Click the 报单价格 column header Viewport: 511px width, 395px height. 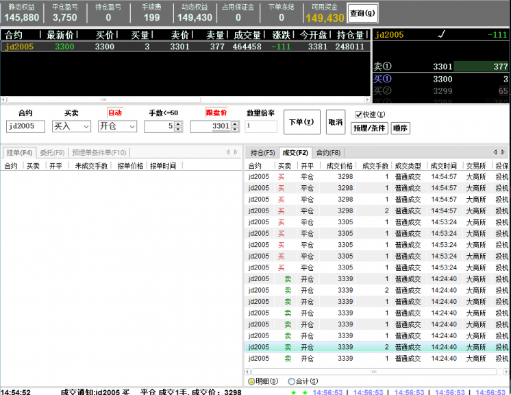[130, 166]
